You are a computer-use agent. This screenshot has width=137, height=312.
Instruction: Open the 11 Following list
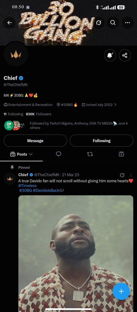pyautogui.click(x=13, y=114)
